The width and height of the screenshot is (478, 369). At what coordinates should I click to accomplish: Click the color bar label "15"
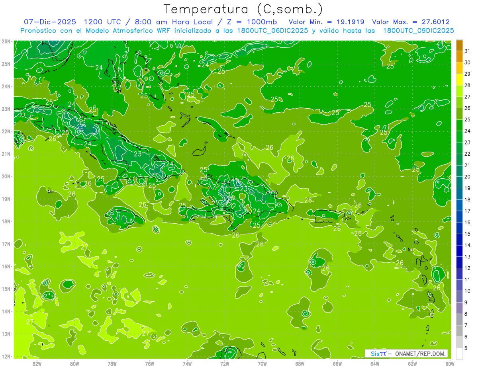[x=467, y=234]
